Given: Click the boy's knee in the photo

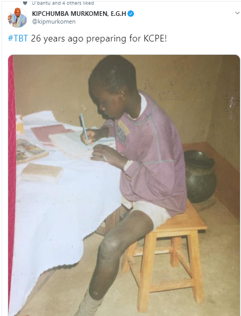Looking at the screenshot, I should [x=112, y=245].
